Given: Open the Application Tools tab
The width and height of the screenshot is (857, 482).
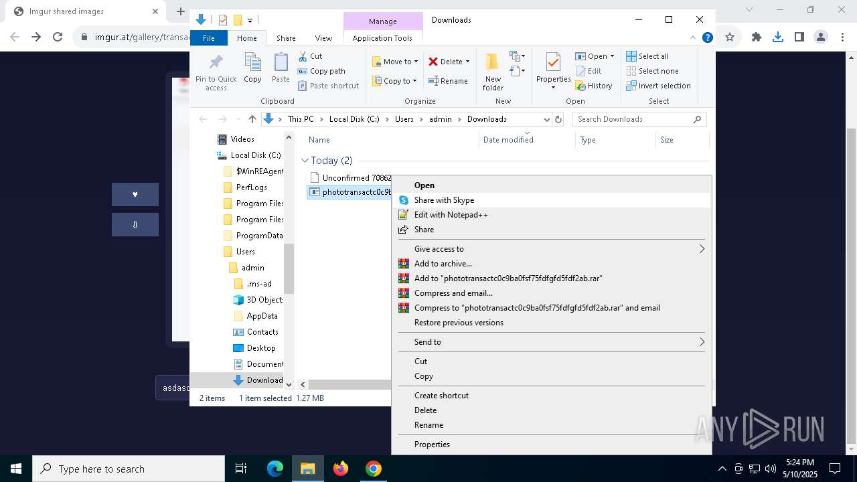Looking at the screenshot, I should pos(382,38).
